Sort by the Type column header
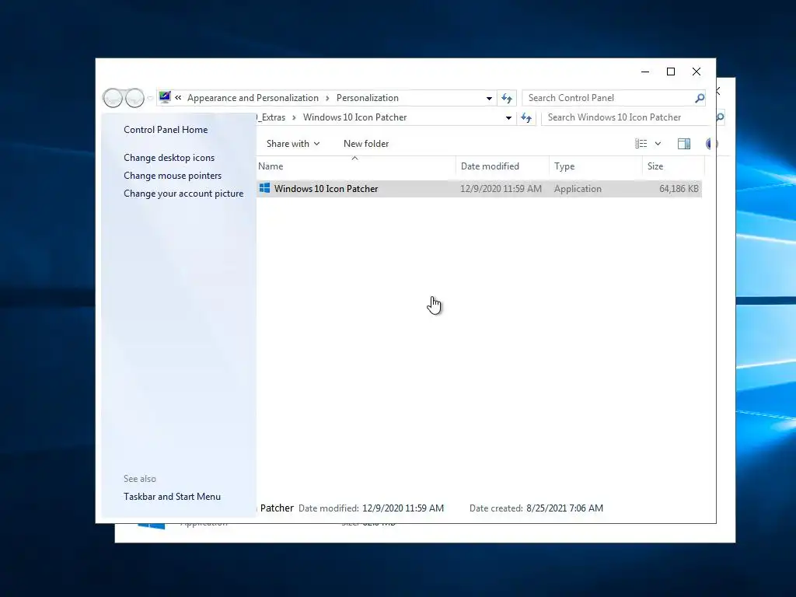Viewport: 796px width, 597px height. click(595, 166)
